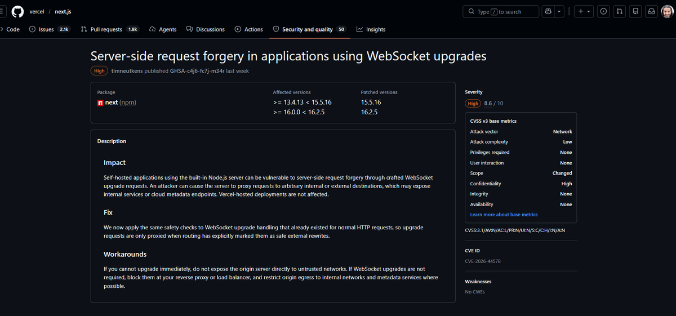This screenshot has height=316, width=676.
Task: Open the plus create-new dropdown
Action: [585, 11]
